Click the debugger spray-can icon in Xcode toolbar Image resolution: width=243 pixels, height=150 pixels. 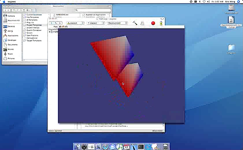click(161, 23)
